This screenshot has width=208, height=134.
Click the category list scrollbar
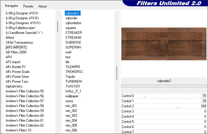[x=58, y=26]
